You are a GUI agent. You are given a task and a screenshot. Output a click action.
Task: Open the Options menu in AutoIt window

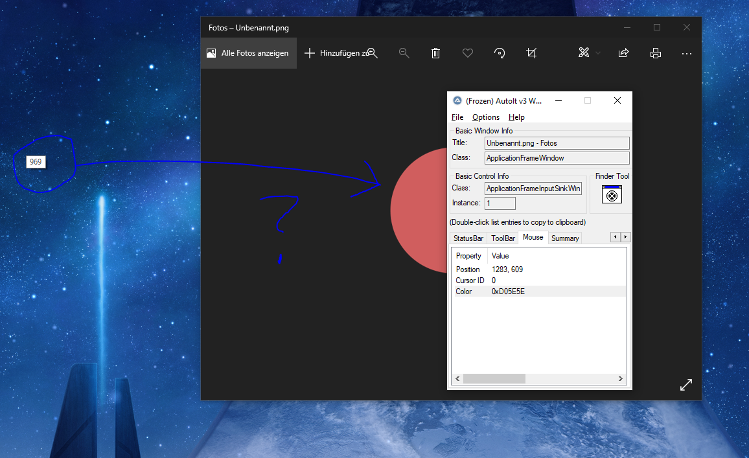click(x=486, y=117)
